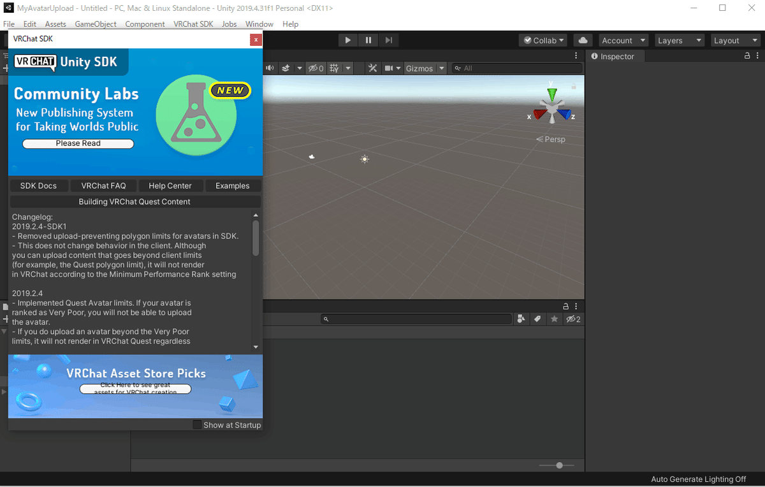Click Auto Generate Lighting Off status text

click(x=698, y=479)
